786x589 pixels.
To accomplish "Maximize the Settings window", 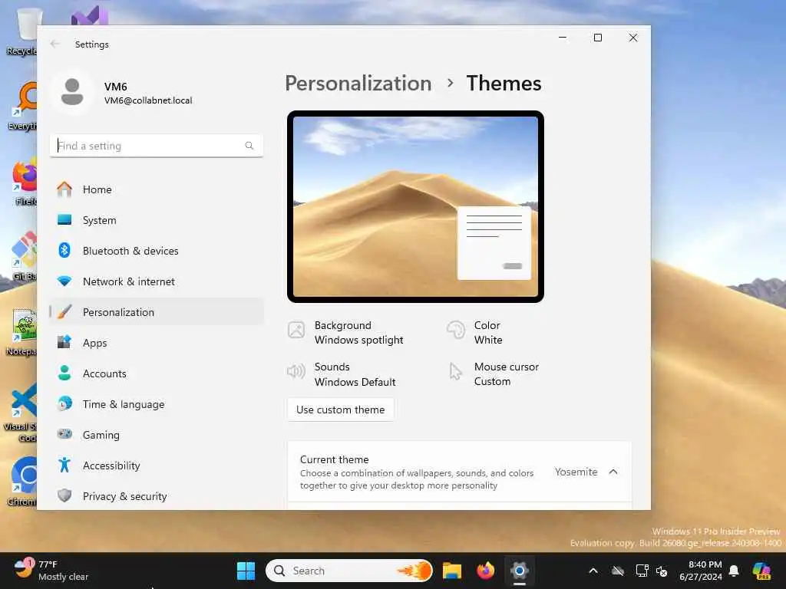I will 597,38.
